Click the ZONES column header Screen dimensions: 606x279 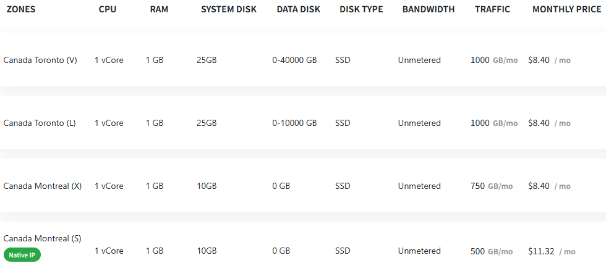[21, 10]
